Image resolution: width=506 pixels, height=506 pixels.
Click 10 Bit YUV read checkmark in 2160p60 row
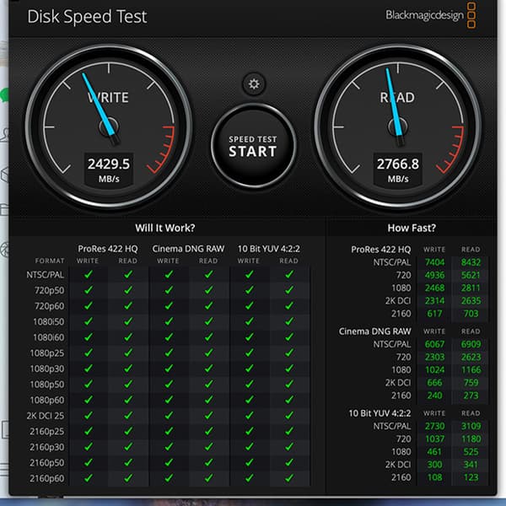tap(289, 477)
